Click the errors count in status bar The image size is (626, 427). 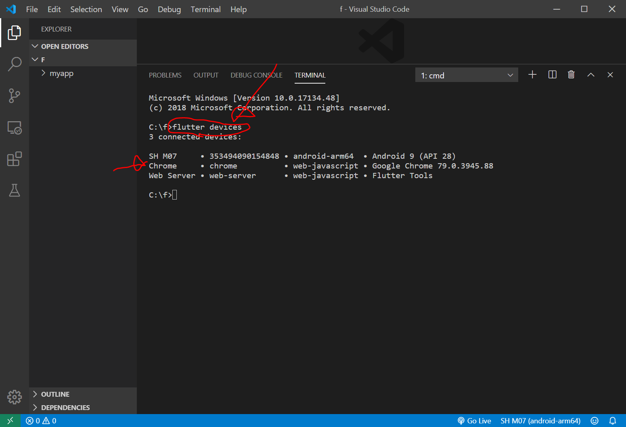pyautogui.click(x=33, y=421)
